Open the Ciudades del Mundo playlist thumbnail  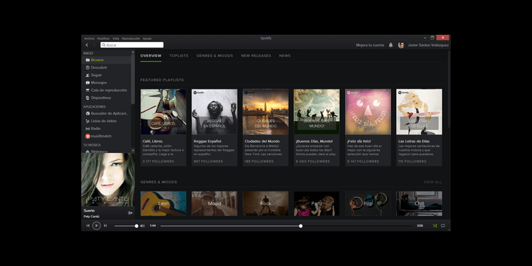click(266, 112)
